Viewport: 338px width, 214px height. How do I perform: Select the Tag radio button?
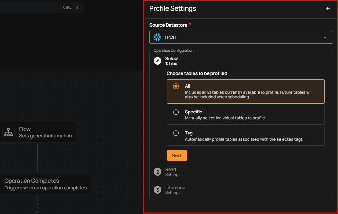pyautogui.click(x=176, y=133)
